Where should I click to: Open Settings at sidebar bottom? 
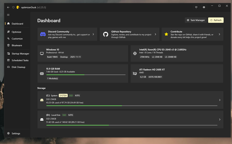(x=17, y=133)
